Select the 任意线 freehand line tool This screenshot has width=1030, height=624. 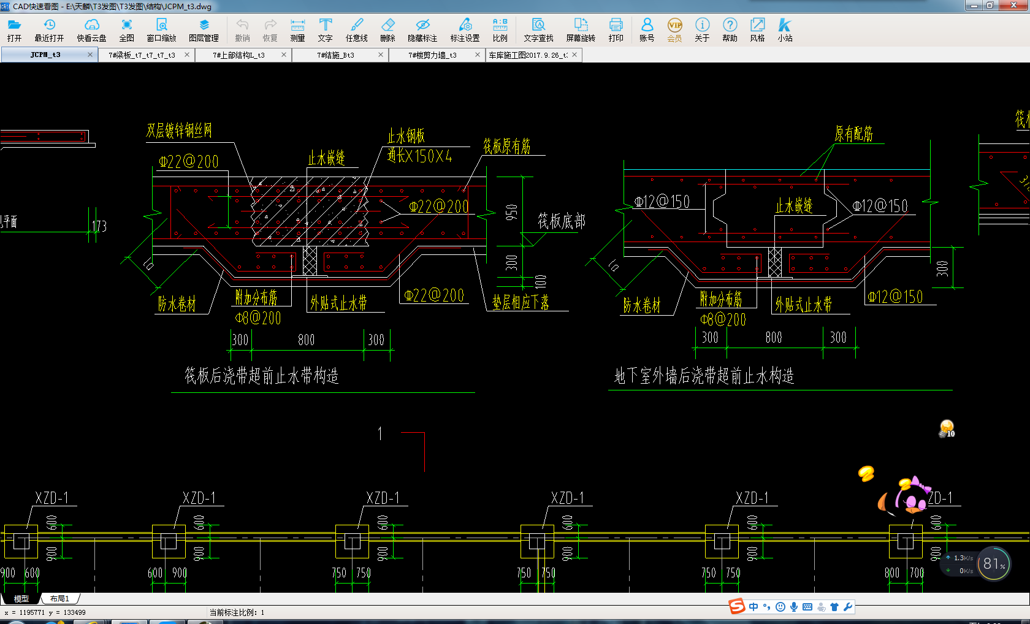[356, 29]
